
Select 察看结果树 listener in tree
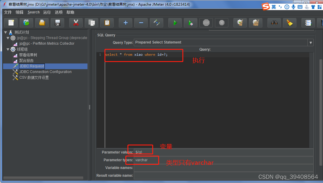coord(28,55)
